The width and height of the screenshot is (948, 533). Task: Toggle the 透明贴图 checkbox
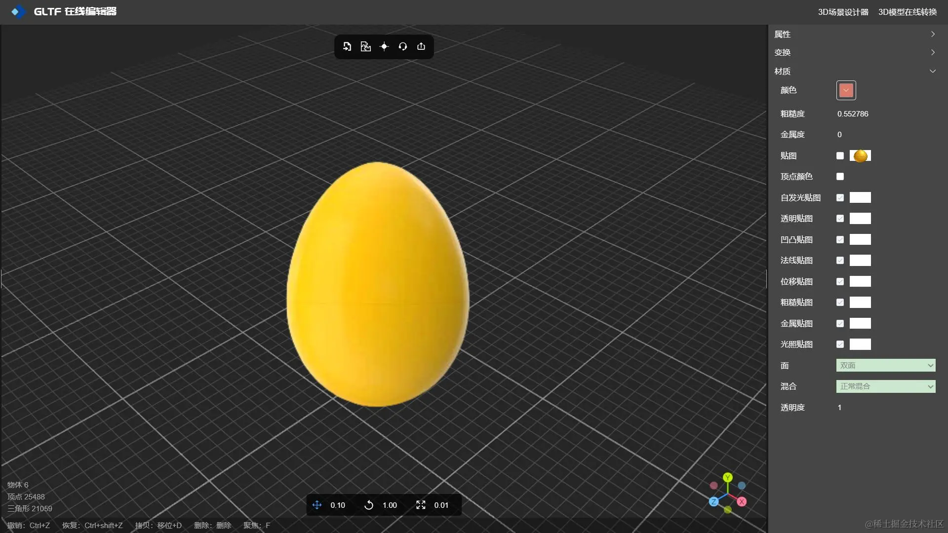pos(840,219)
